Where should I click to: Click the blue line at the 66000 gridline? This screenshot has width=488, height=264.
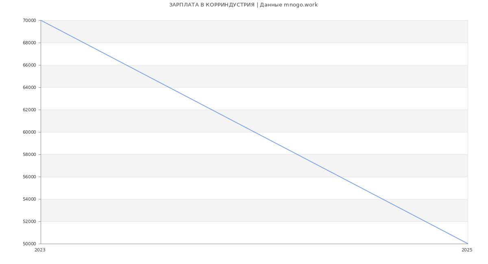(126, 65)
